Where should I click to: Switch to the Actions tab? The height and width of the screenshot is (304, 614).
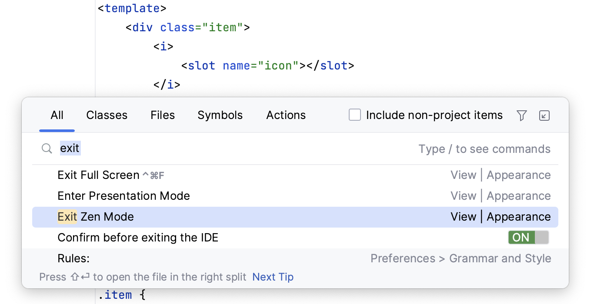(x=286, y=115)
